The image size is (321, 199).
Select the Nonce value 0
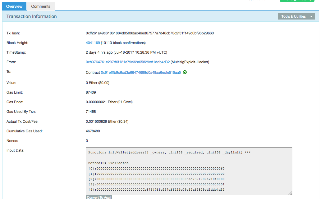(x=87, y=140)
